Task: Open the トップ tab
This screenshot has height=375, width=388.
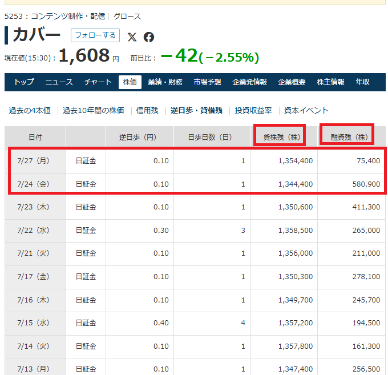Action: coord(24,82)
